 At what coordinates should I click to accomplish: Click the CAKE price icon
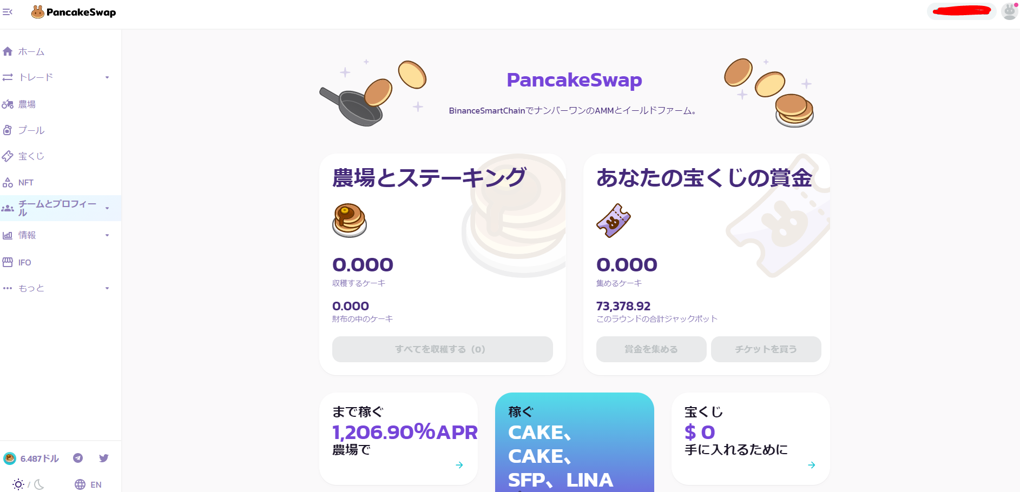[x=10, y=458]
